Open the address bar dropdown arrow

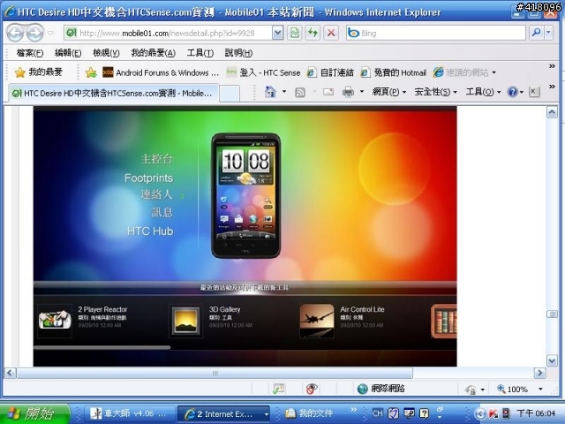tap(277, 34)
